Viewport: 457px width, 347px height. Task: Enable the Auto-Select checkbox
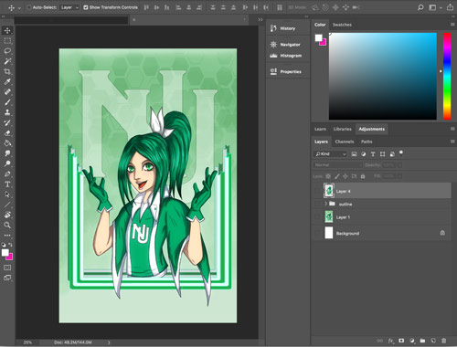click(x=29, y=7)
